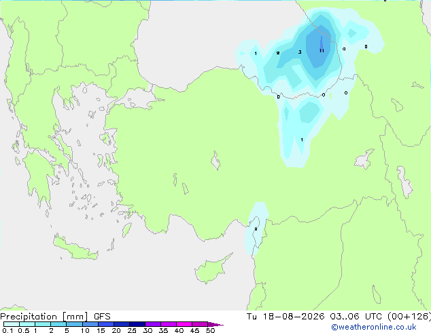Pick the 35–40 mm violet legend swatch
The image size is (431, 333).
pos(169,324)
